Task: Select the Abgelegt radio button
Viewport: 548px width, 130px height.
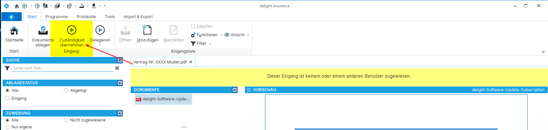Action: 66,91
